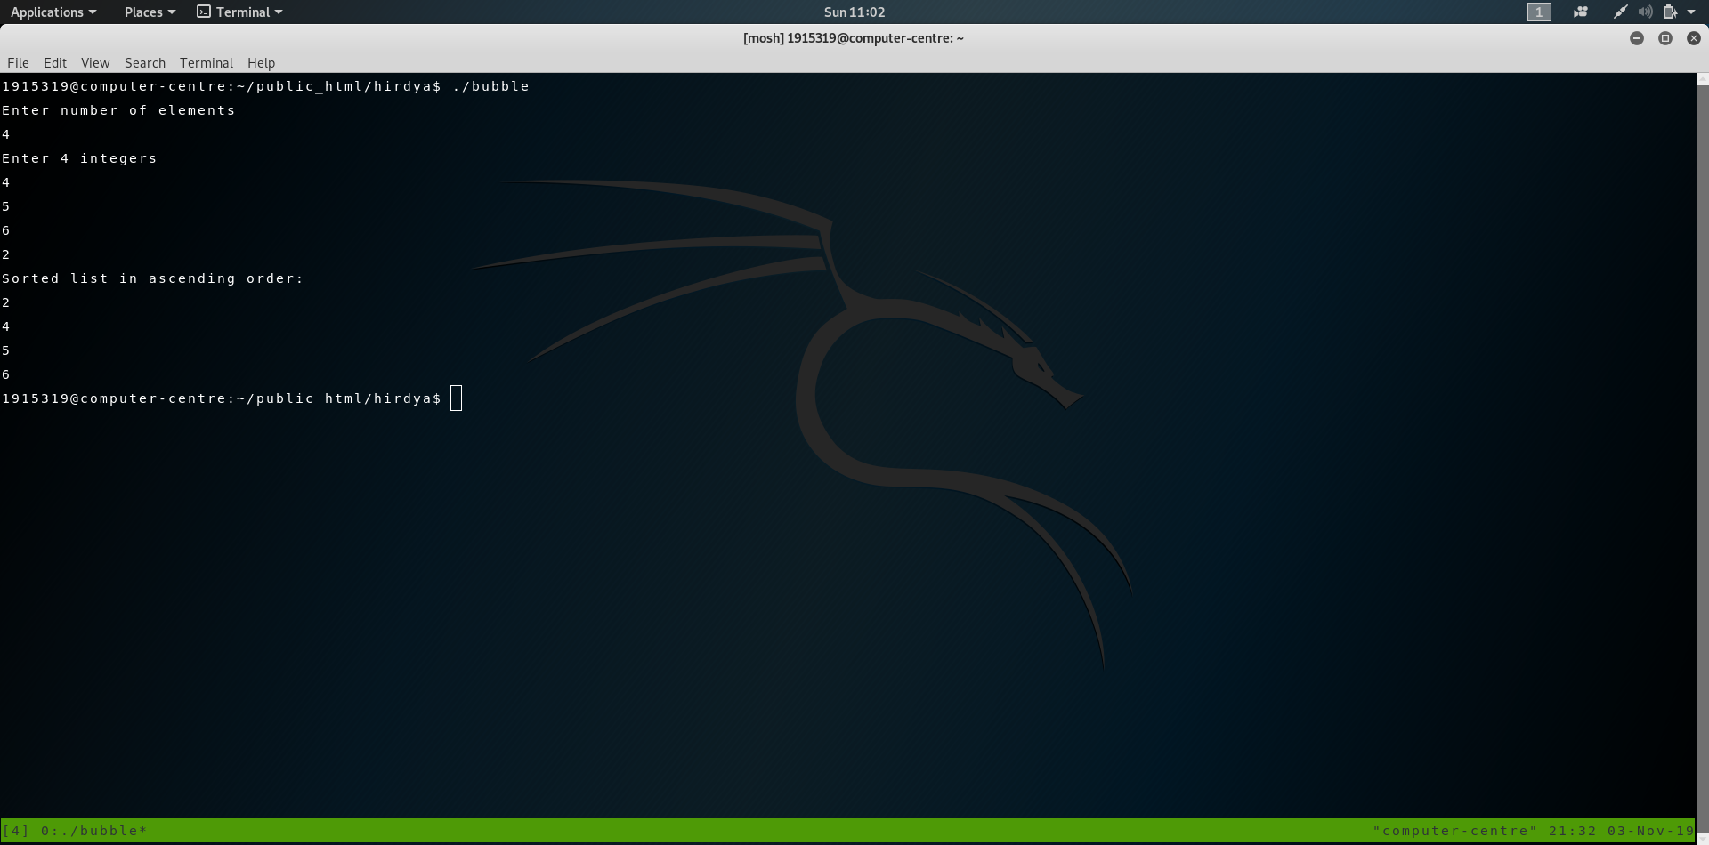
Task: Click the 'Enter number of elements' line
Action: tap(118, 110)
